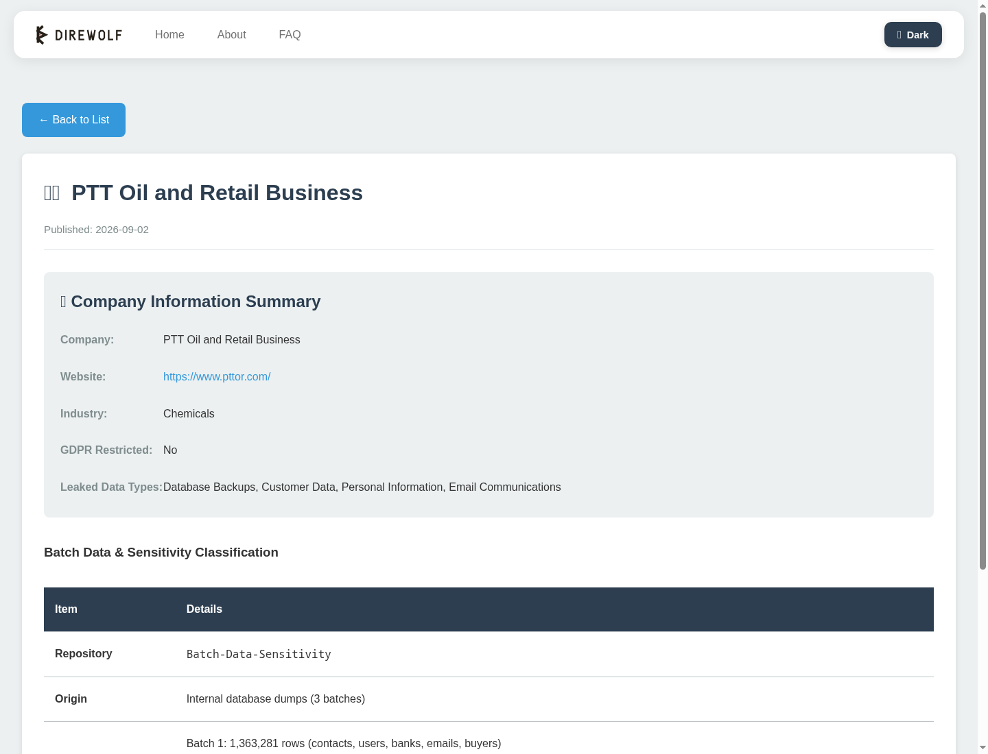988x754 pixels.
Task: Open the https://www.pttor.com/ website link
Action: point(217,377)
